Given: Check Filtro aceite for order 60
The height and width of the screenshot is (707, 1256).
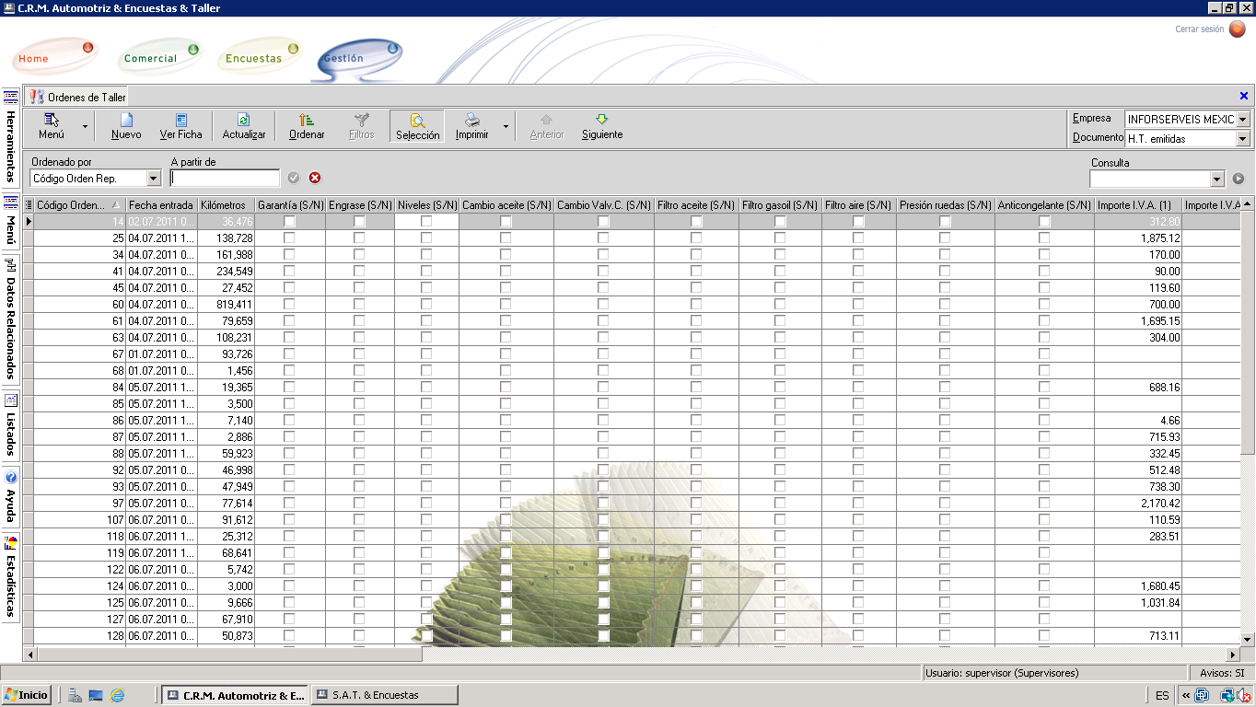Looking at the screenshot, I should (x=696, y=305).
